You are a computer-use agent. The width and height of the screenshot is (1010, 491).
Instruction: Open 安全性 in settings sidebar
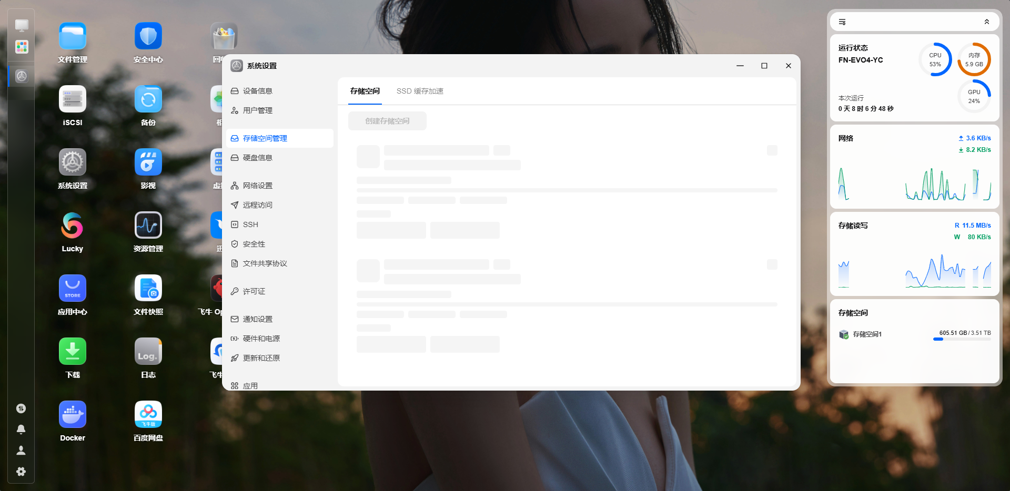click(280, 244)
